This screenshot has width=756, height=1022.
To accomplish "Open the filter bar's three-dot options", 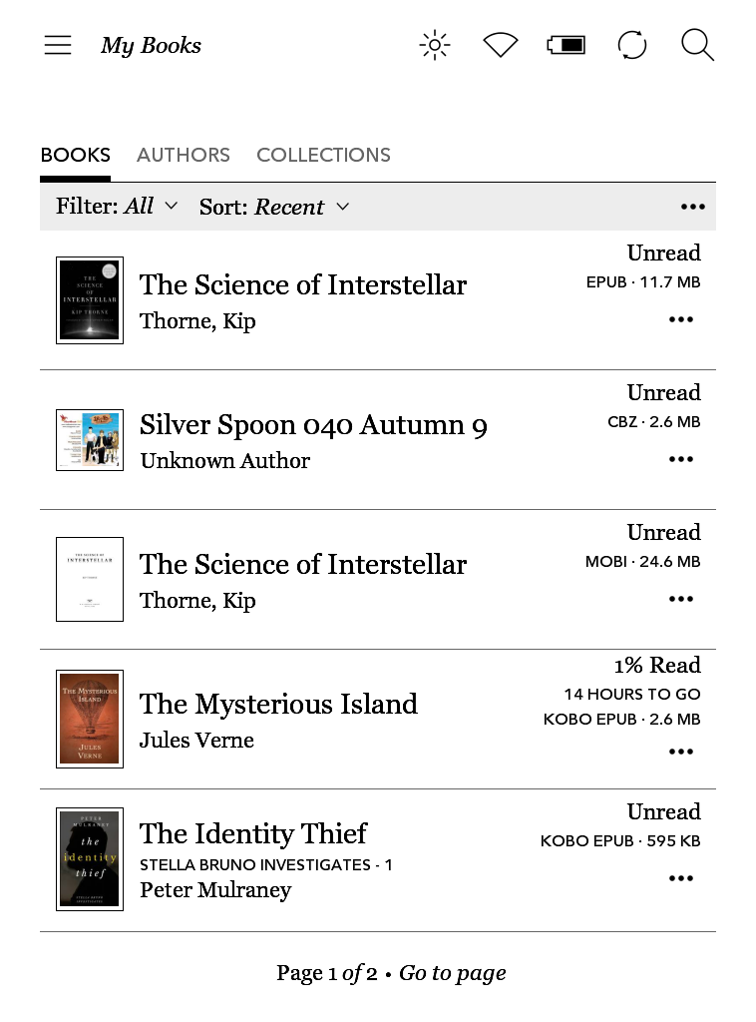I will pos(692,207).
